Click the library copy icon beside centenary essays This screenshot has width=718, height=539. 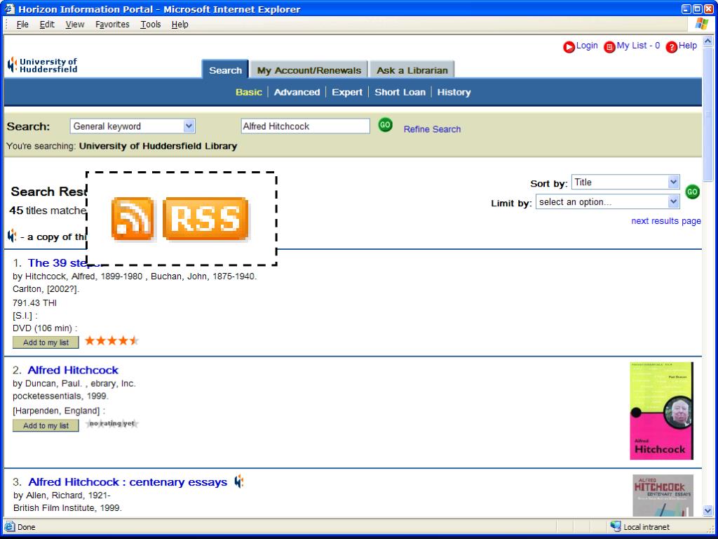[x=239, y=481]
